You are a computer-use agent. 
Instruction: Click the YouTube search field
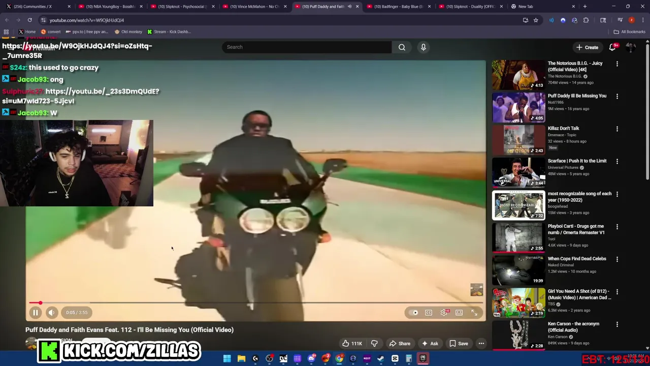pos(306,47)
